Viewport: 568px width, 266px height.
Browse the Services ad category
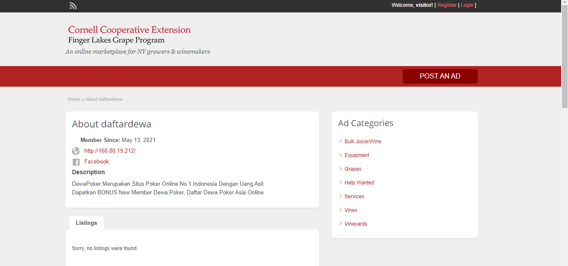354,196
